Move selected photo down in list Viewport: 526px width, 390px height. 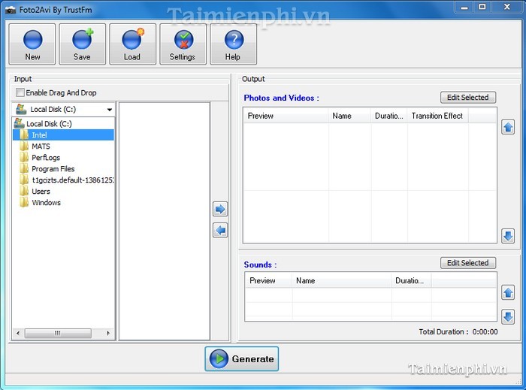pyautogui.click(x=508, y=236)
